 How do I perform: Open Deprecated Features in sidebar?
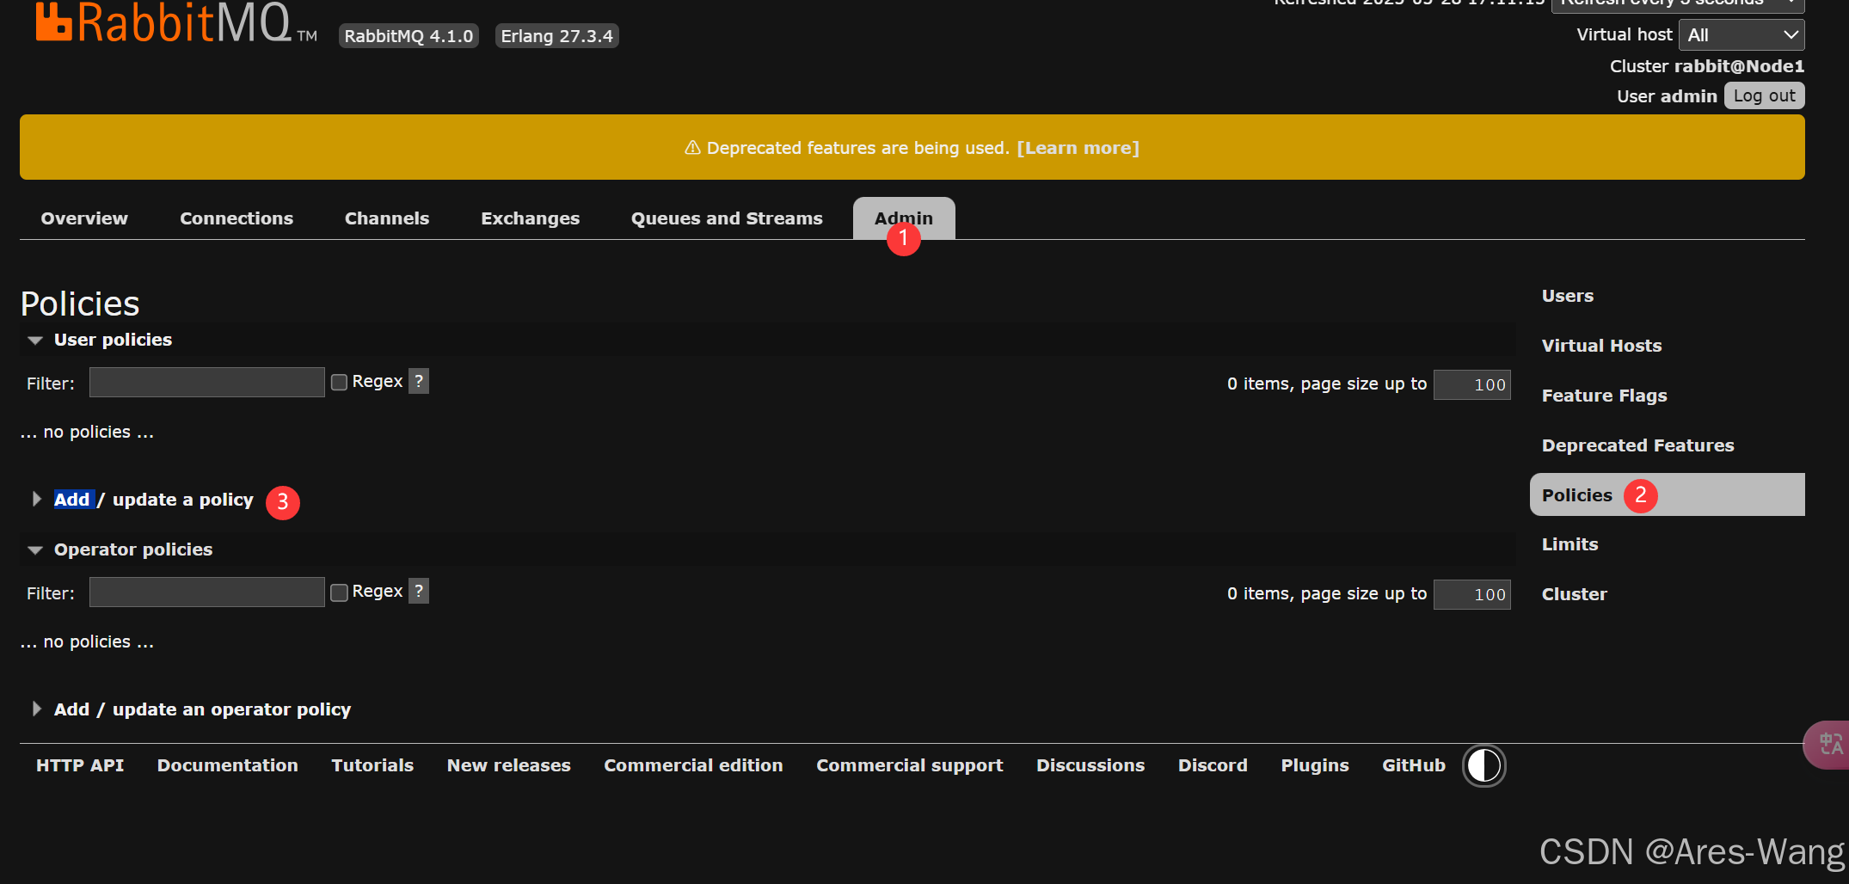coord(1637,445)
